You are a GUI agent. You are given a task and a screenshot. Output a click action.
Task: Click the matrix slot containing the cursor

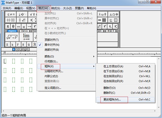point(5,61)
